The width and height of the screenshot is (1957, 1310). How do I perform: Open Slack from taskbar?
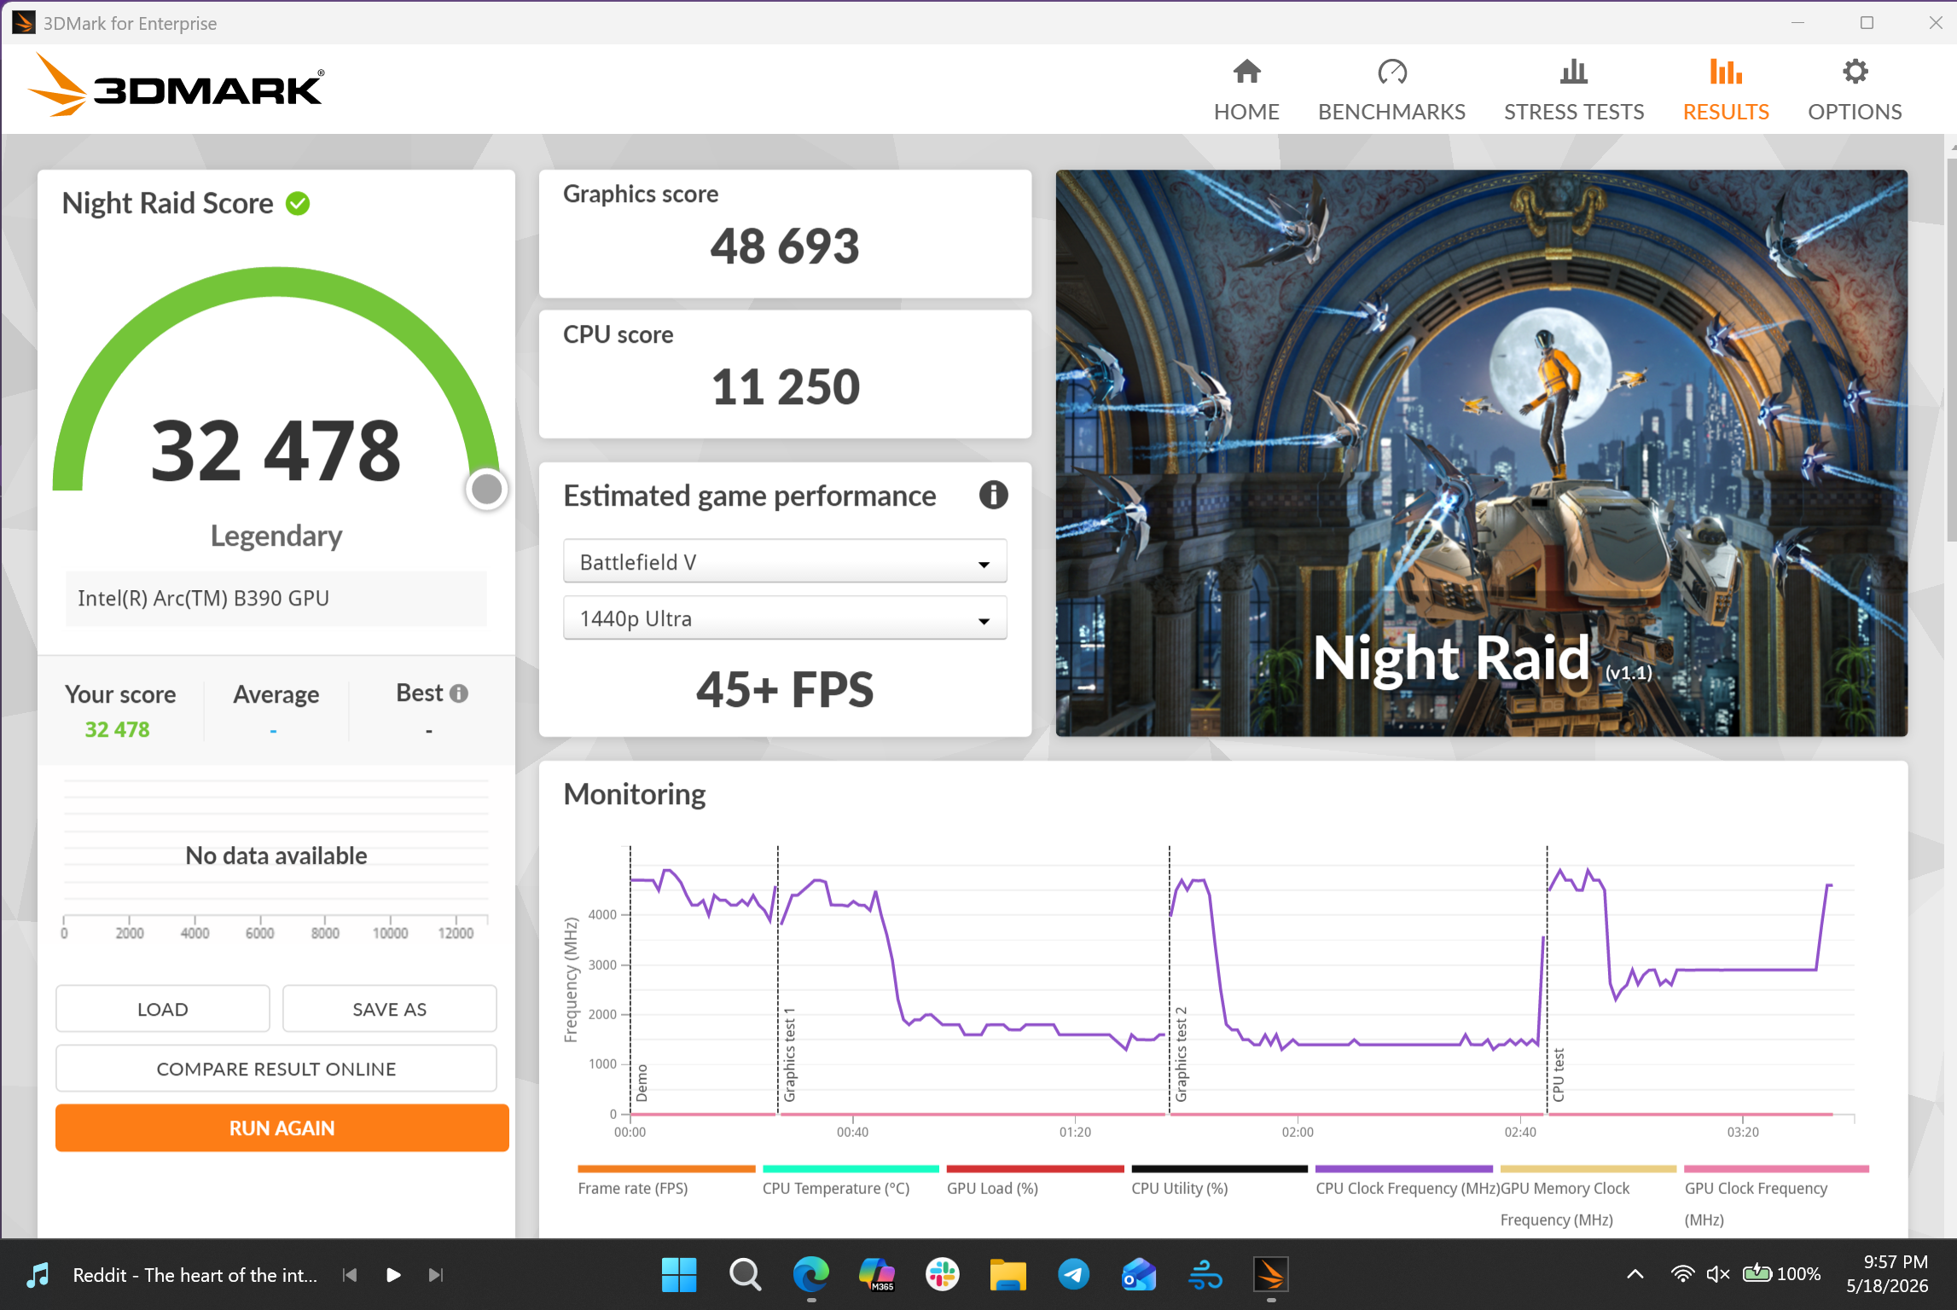tap(942, 1275)
